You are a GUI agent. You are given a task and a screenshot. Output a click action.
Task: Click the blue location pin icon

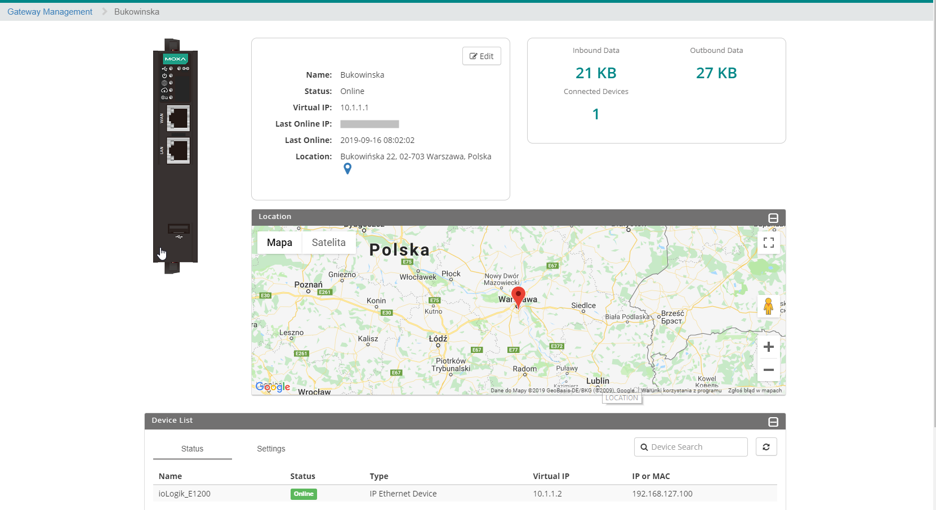[x=347, y=168]
